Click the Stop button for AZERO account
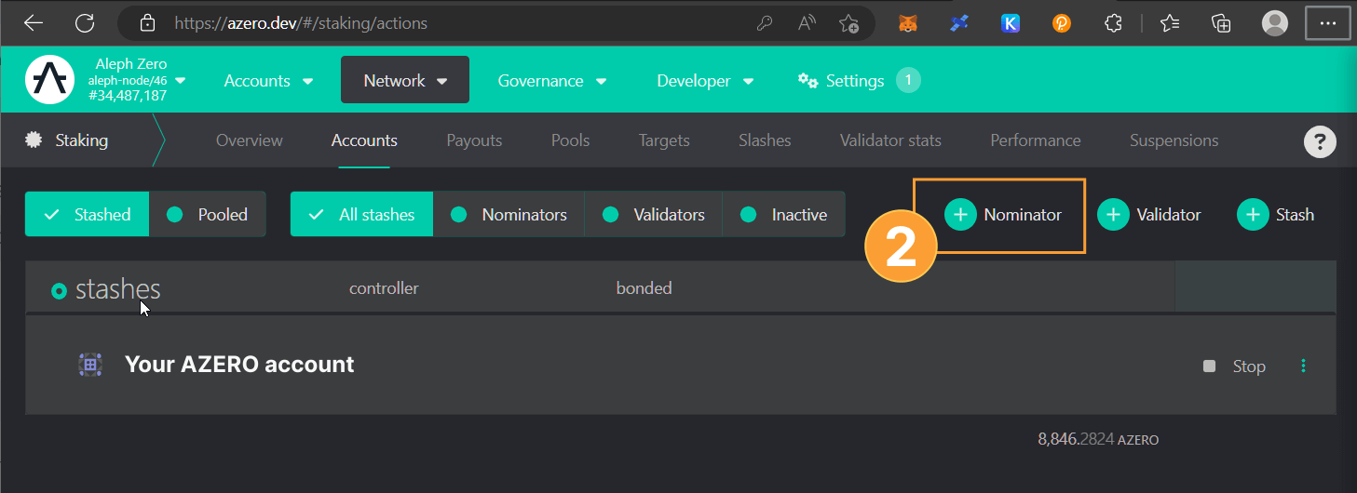Viewport: 1357px width, 493px height. click(x=1234, y=366)
